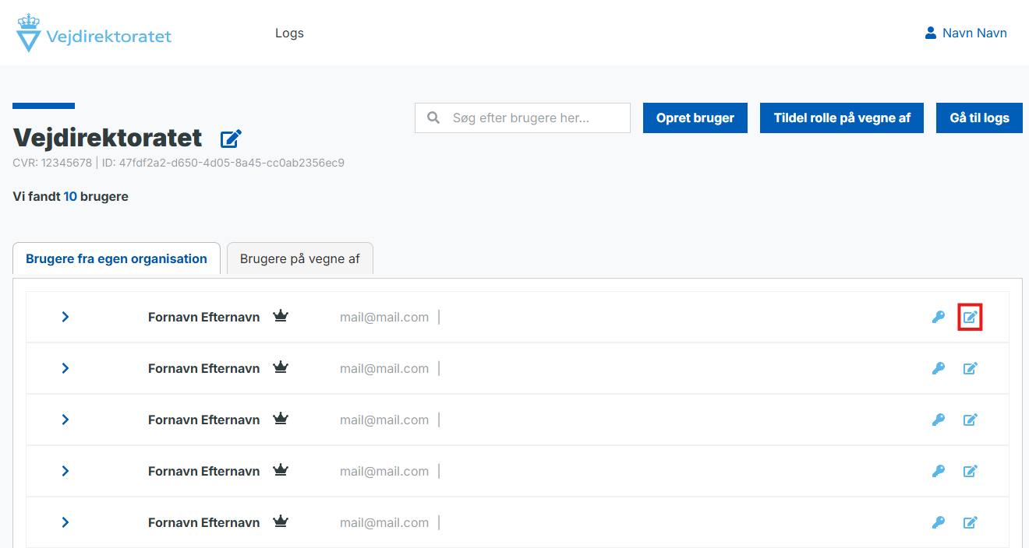Click the crown icon in second user row

coord(281,367)
